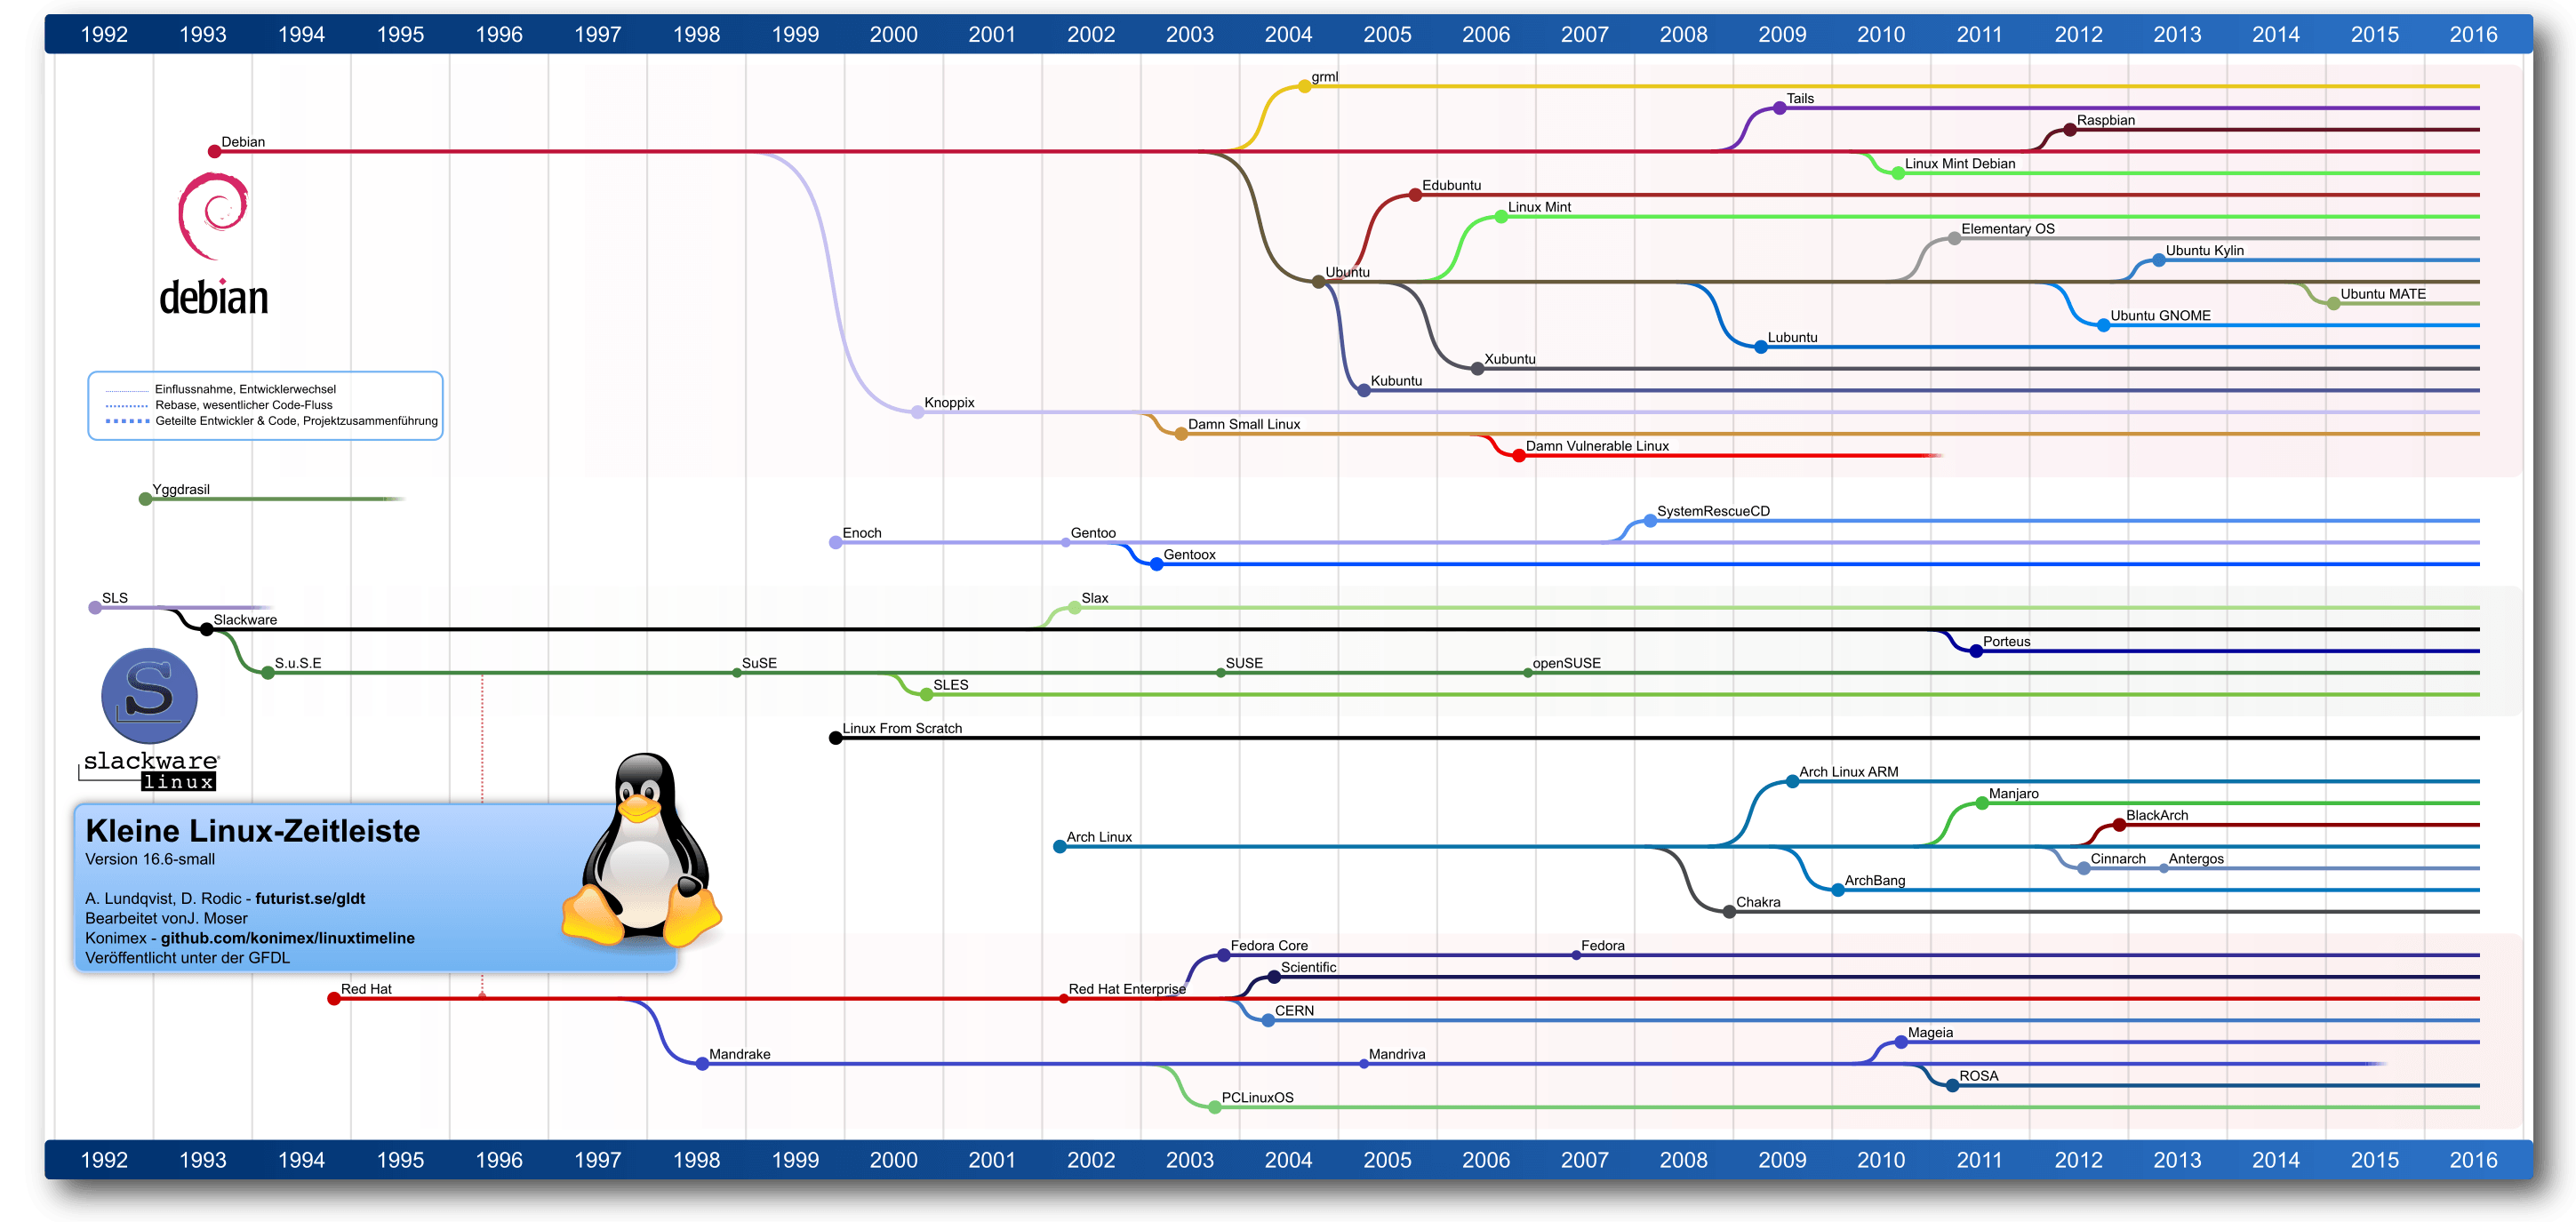Click the Red Hat Enterprise label
2576x1222 pixels.
[x=1127, y=989]
